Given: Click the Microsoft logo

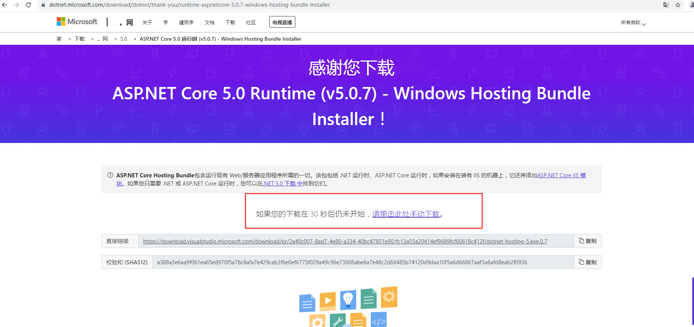Looking at the screenshot, I should pos(77,22).
